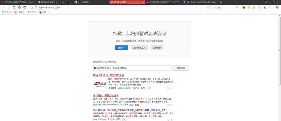Open result NBA|虎扑篮球 - 最篮球的世界

(109, 75)
